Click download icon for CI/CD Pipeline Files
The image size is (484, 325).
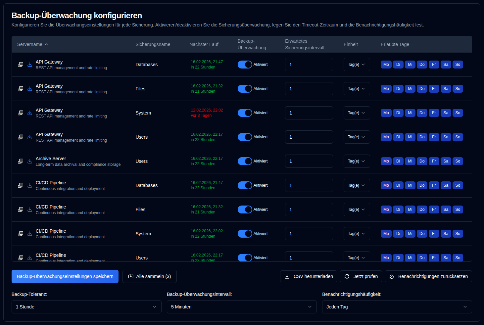(x=30, y=209)
